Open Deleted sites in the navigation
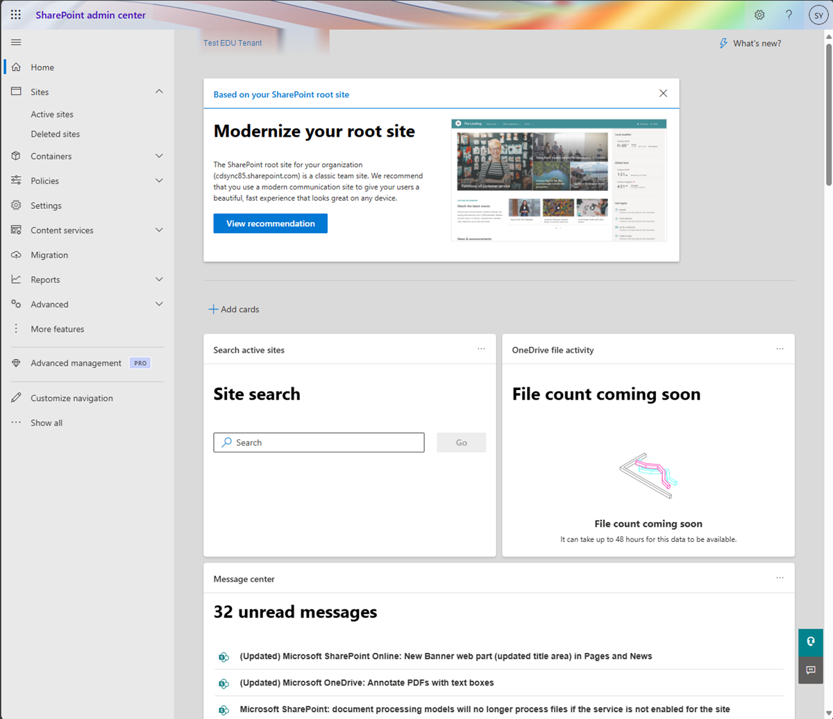 click(x=55, y=134)
